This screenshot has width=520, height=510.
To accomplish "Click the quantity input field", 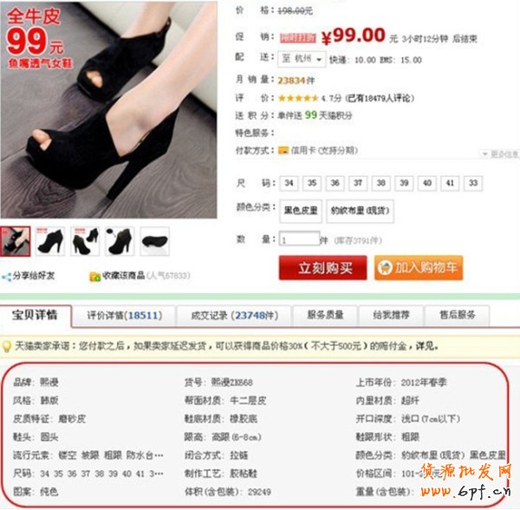I will [x=300, y=239].
